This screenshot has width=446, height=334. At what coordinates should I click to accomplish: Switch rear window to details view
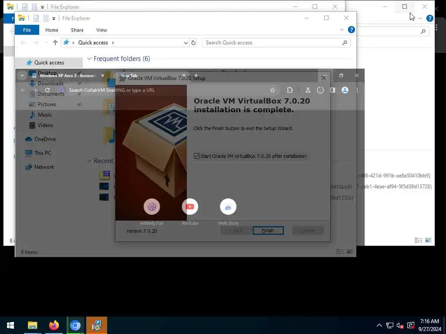(419, 240)
